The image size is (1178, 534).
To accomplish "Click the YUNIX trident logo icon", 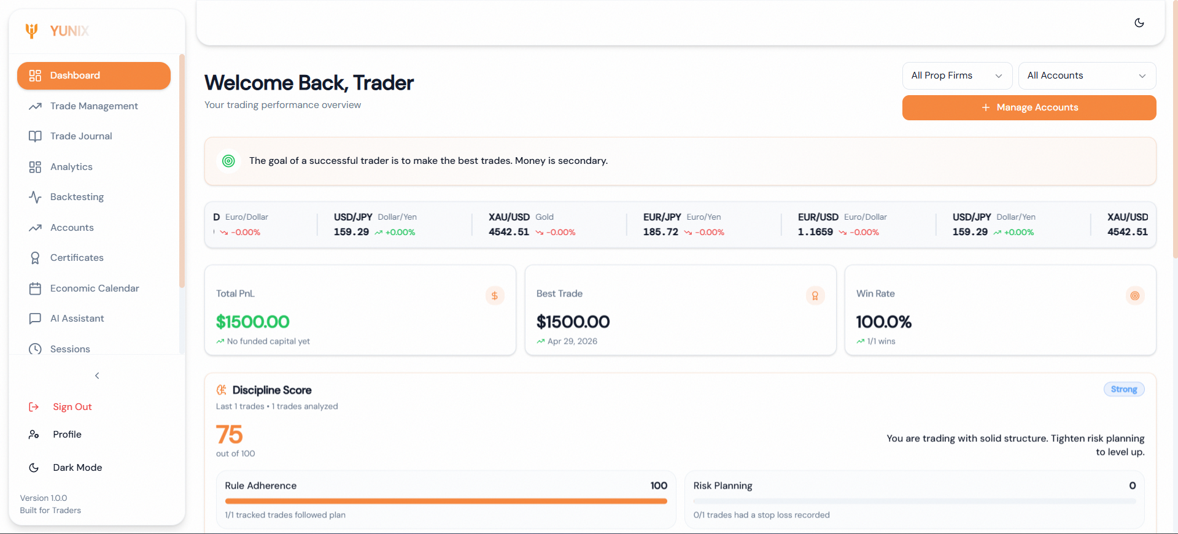I will [31, 31].
